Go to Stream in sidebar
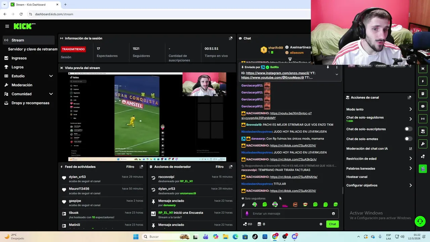The image size is (430, 242). click(x=29, y=40)
